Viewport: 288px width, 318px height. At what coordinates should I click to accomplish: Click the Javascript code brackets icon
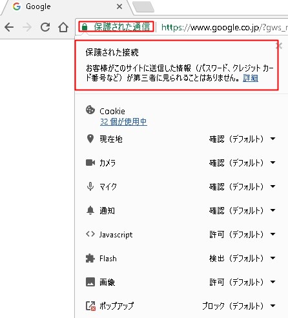(x=90, y=234)
